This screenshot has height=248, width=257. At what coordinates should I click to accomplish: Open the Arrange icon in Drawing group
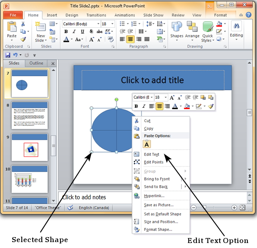(x=192, y=26)
